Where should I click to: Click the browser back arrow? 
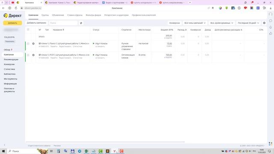tap(3, 8)
